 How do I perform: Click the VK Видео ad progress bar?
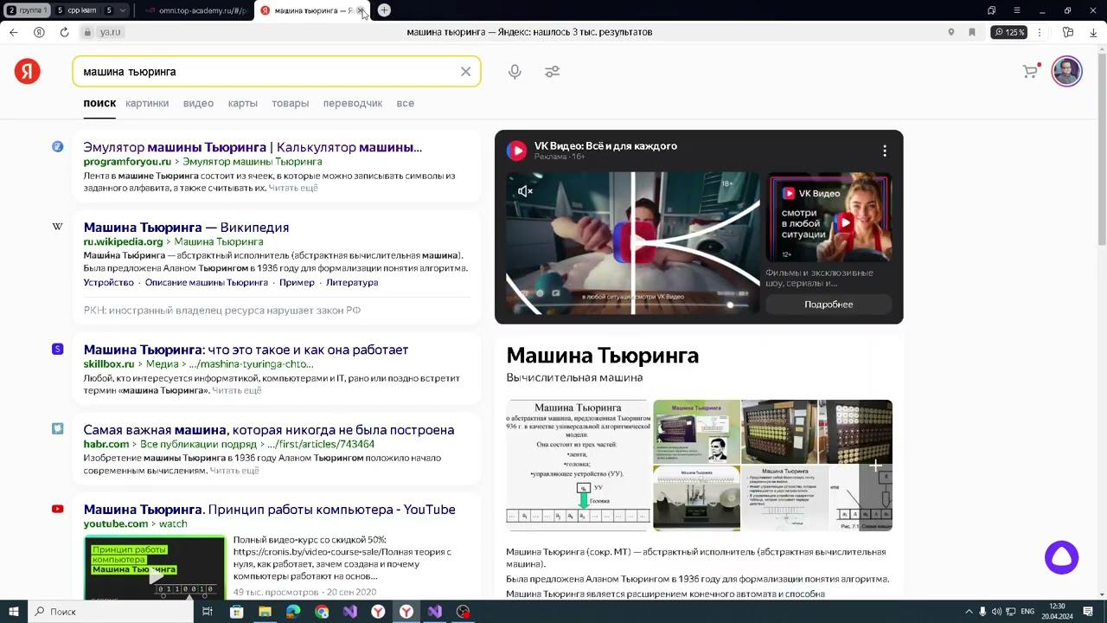coord(632,305)
